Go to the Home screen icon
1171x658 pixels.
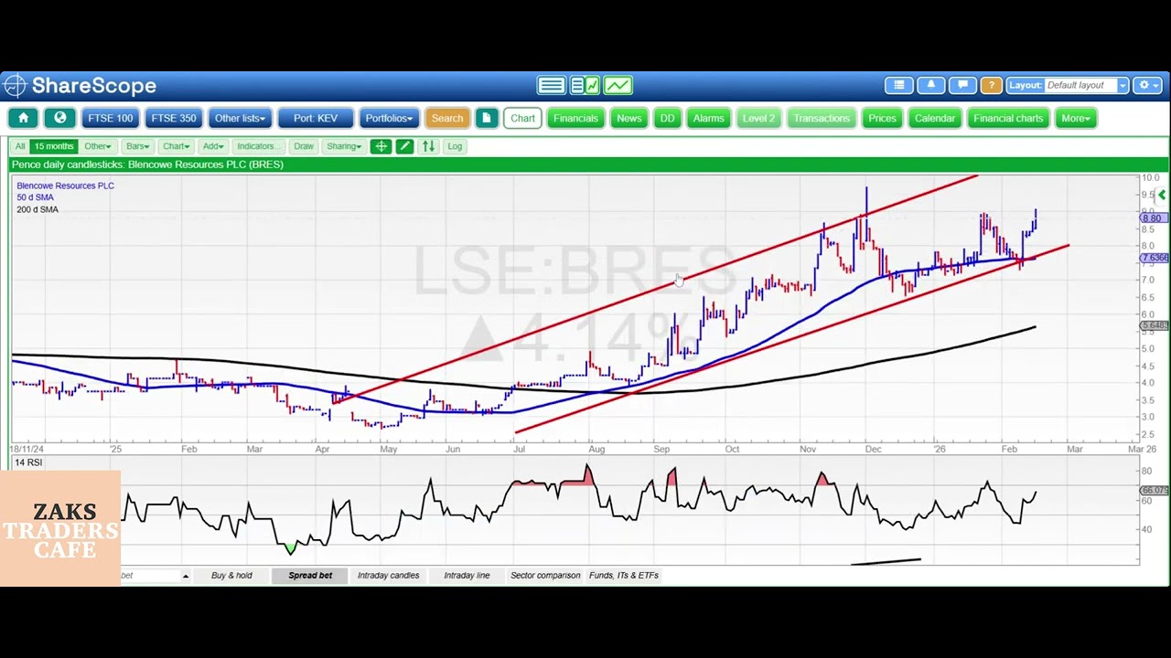point(23,118)
